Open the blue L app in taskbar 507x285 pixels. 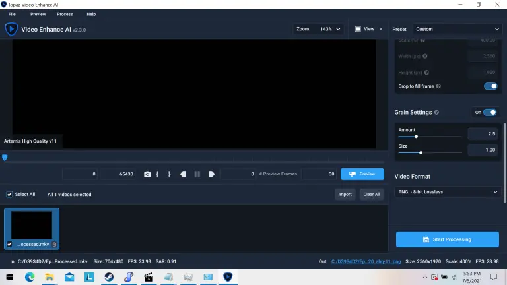pyautogui.click(x=89, y=277)
